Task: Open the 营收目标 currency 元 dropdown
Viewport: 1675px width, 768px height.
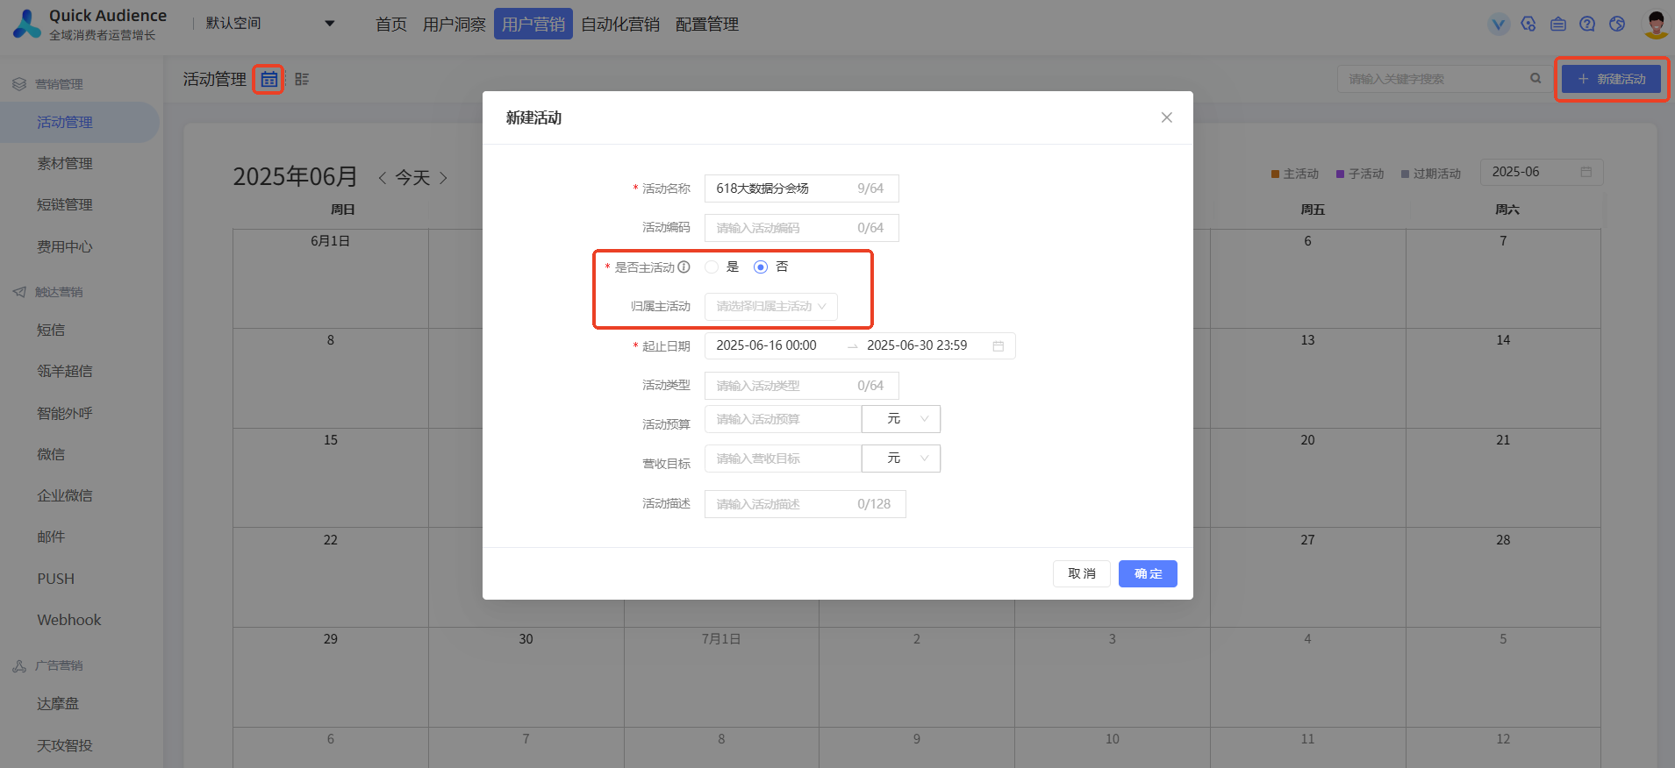Action: point(901,459)
